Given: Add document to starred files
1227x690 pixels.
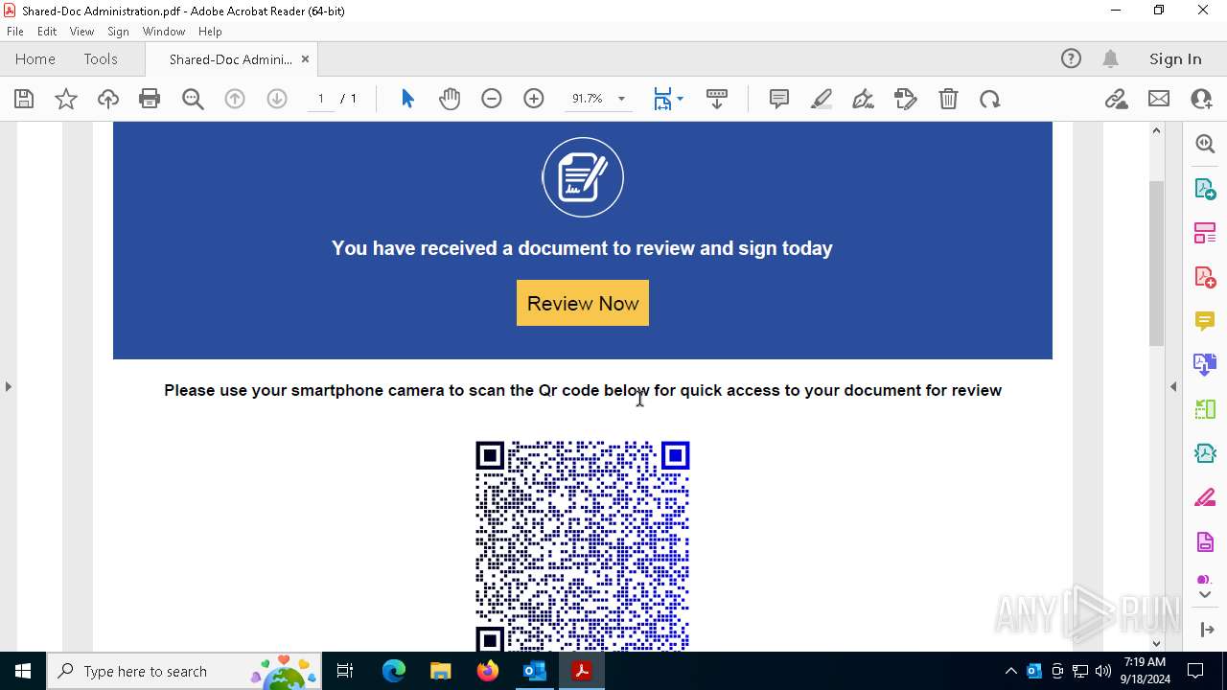Looking at the screenshot, I should tap(66, 99).
